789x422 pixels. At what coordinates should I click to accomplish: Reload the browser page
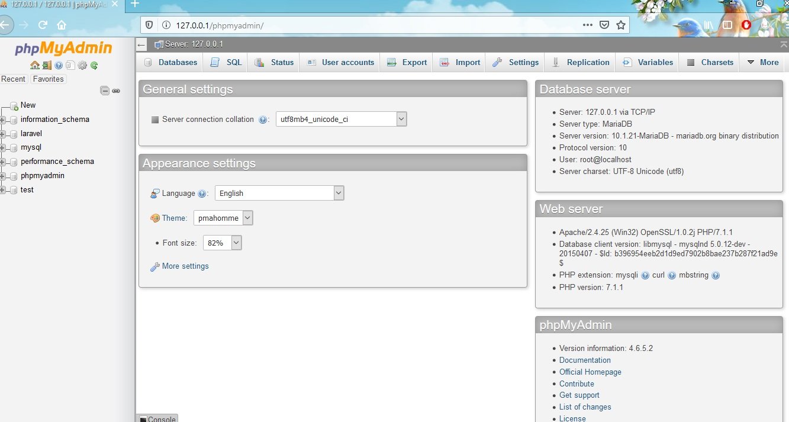pyautogui.click(x=43, y=25)
